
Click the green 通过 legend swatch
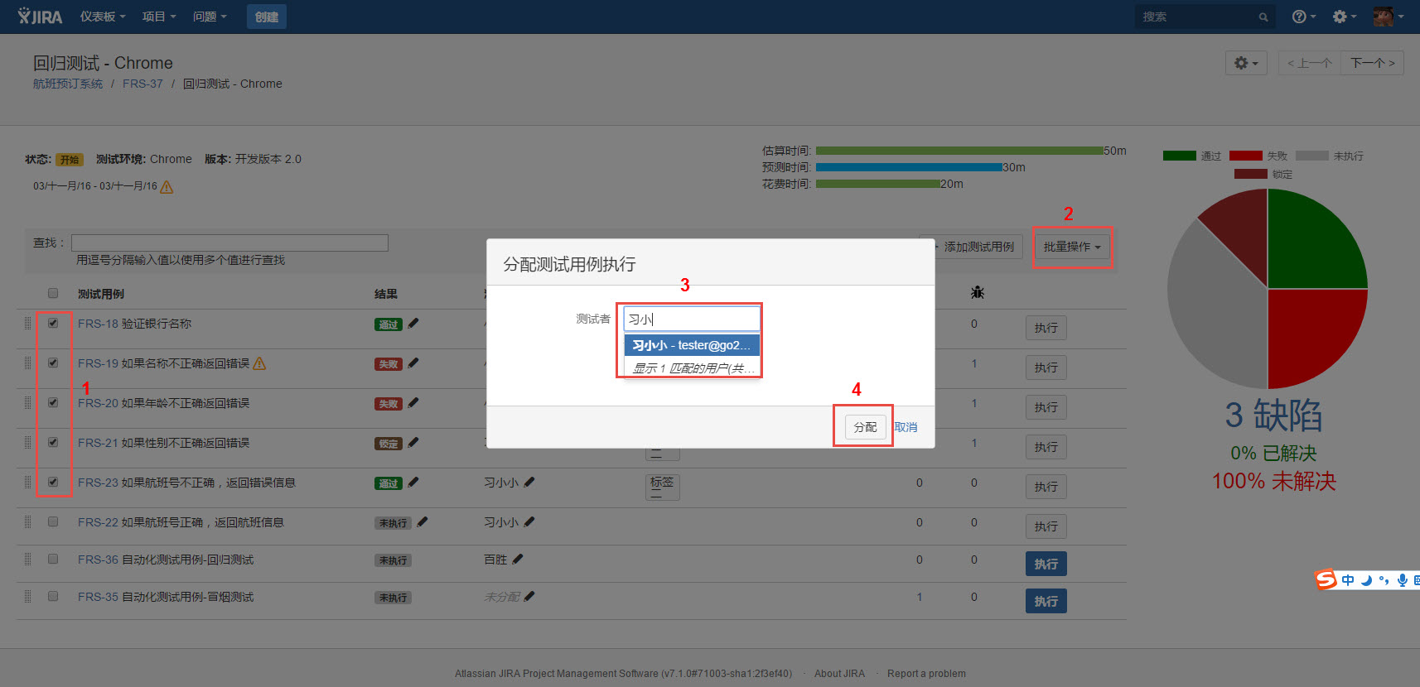pyautogui.click(x=1180, y=156)
